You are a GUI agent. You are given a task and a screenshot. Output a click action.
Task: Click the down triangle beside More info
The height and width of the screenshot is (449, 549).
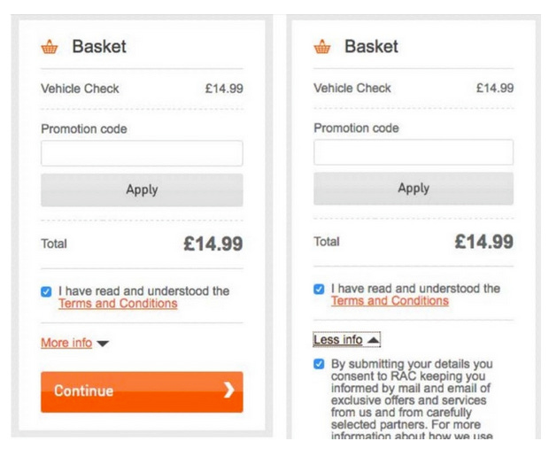point(103,344)
